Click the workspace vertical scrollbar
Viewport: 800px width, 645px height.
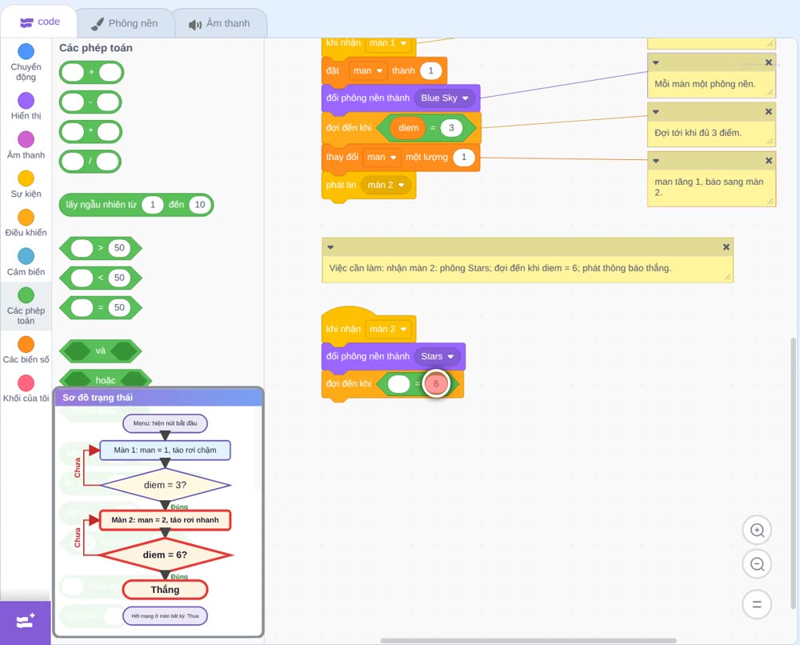point(793,473)
